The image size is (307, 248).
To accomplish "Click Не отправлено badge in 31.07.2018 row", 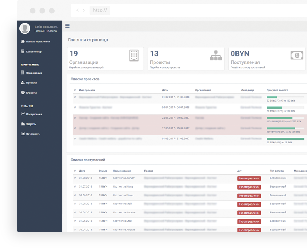I will pyautogui.click(x=249, y=187).
